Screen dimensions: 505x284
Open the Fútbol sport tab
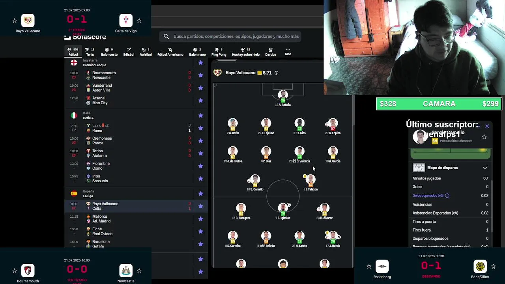[x=73, y=52]
